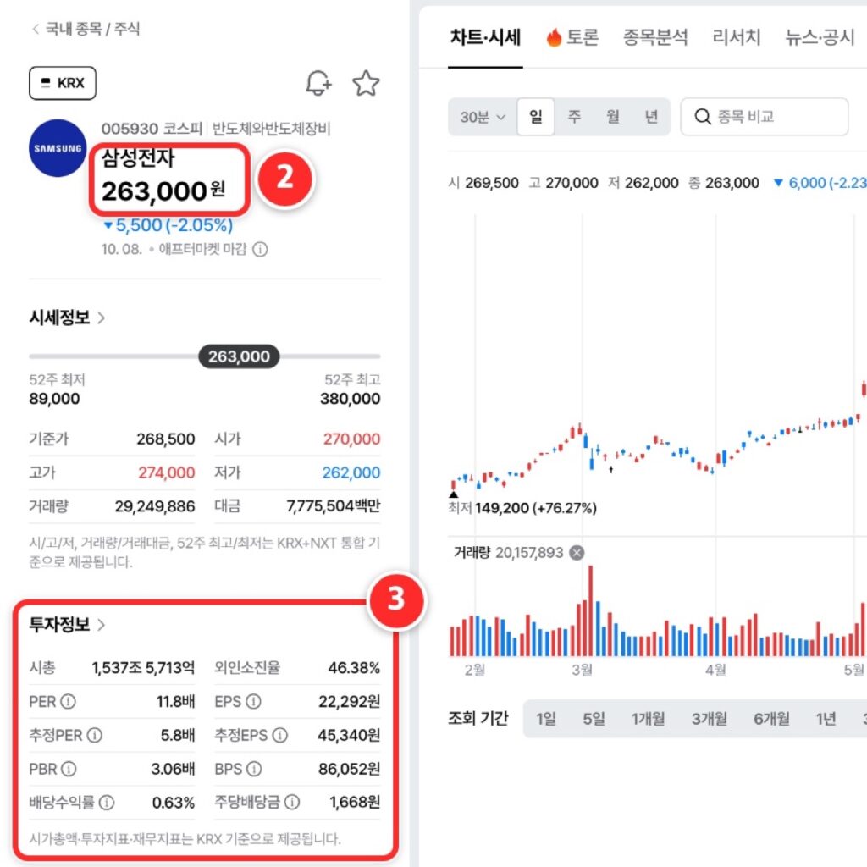The image size is (867, 867).
Task: Click the 반도체와반도체장비 sector link
Action: 272,129
